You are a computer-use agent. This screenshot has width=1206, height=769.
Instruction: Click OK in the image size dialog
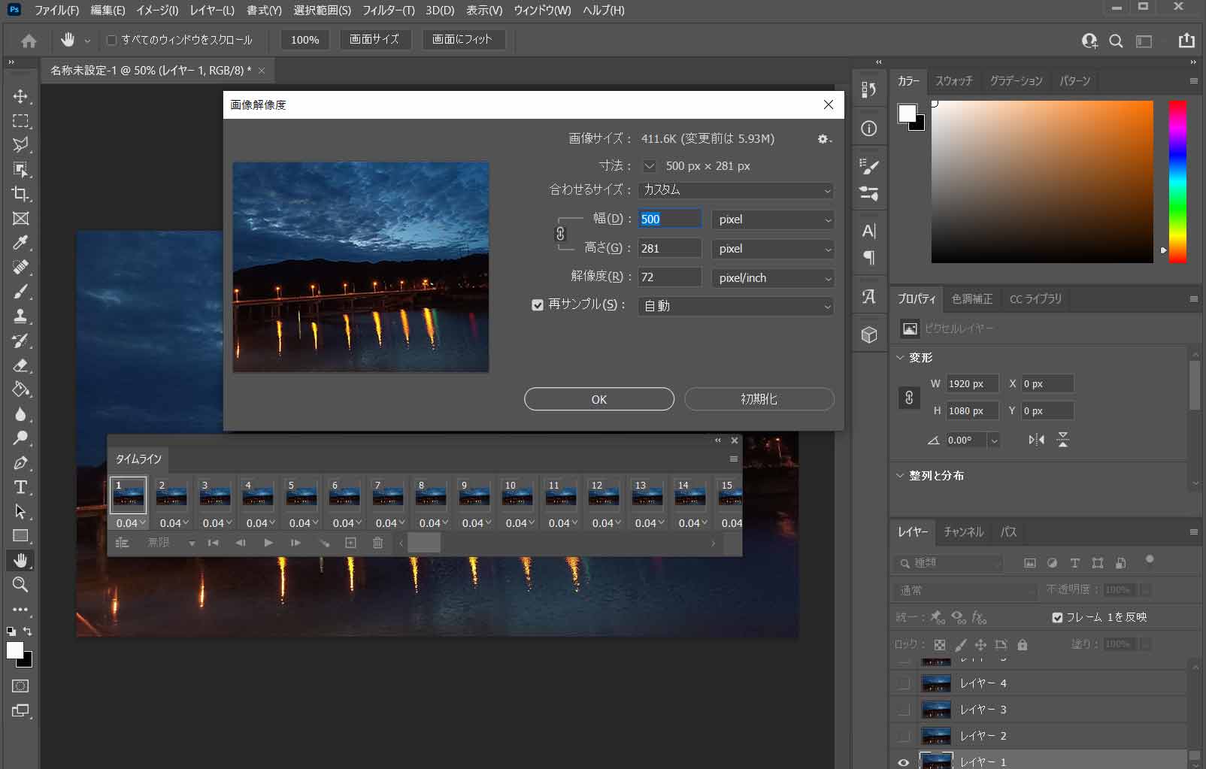tap(598, 399)
